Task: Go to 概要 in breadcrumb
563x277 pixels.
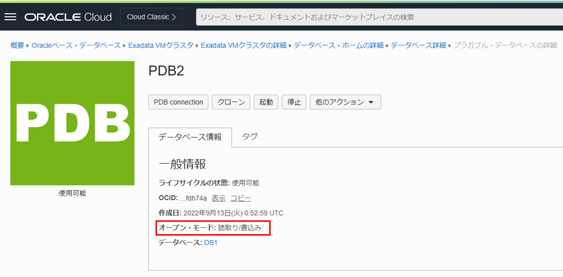Action: [x=17, y=45]
